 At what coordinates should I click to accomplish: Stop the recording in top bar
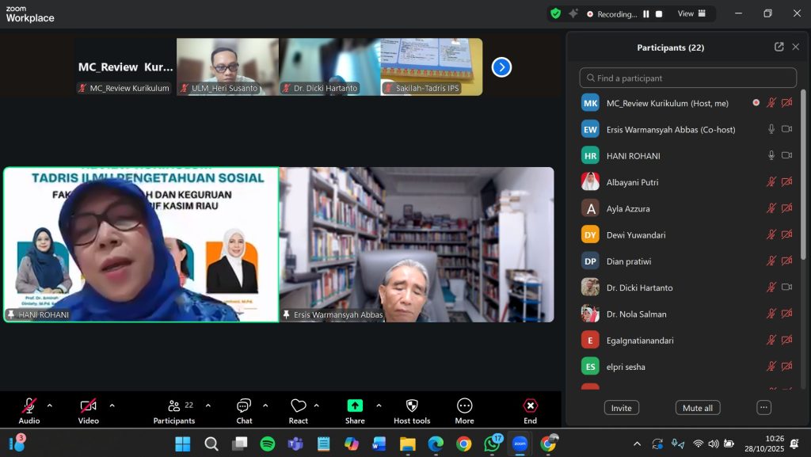[x=660, y=14]
